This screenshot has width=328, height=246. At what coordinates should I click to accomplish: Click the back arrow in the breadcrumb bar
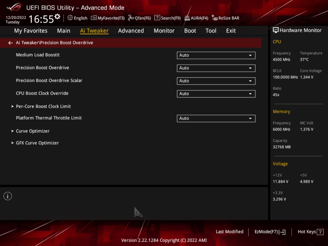pos(10,43)
